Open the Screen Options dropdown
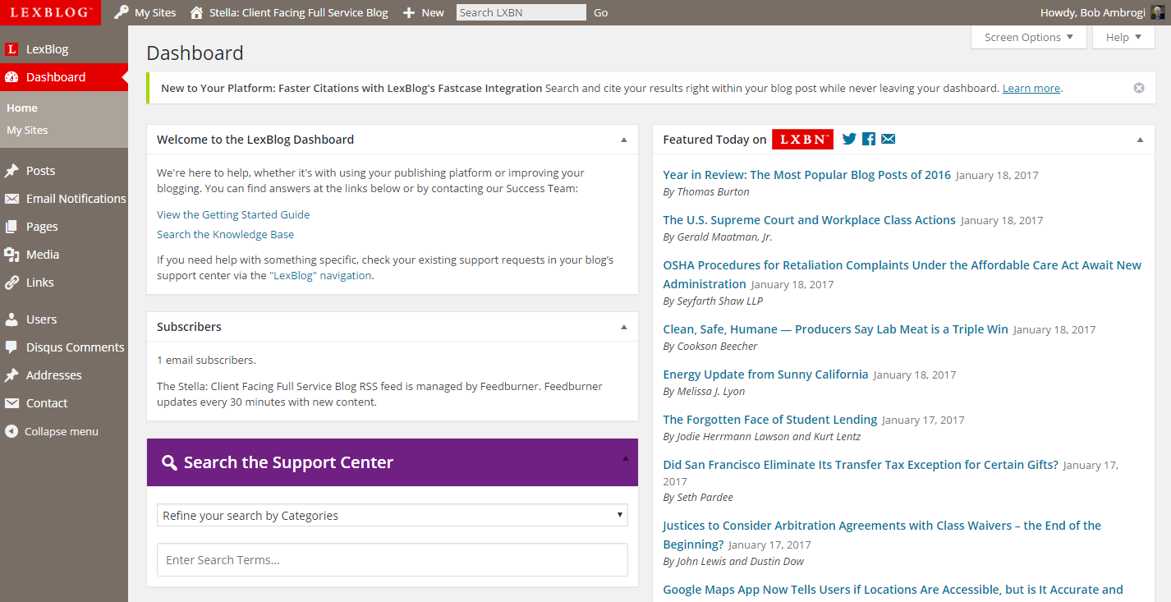Viewport: 1171px width, 602px height. click(1029, 37)
